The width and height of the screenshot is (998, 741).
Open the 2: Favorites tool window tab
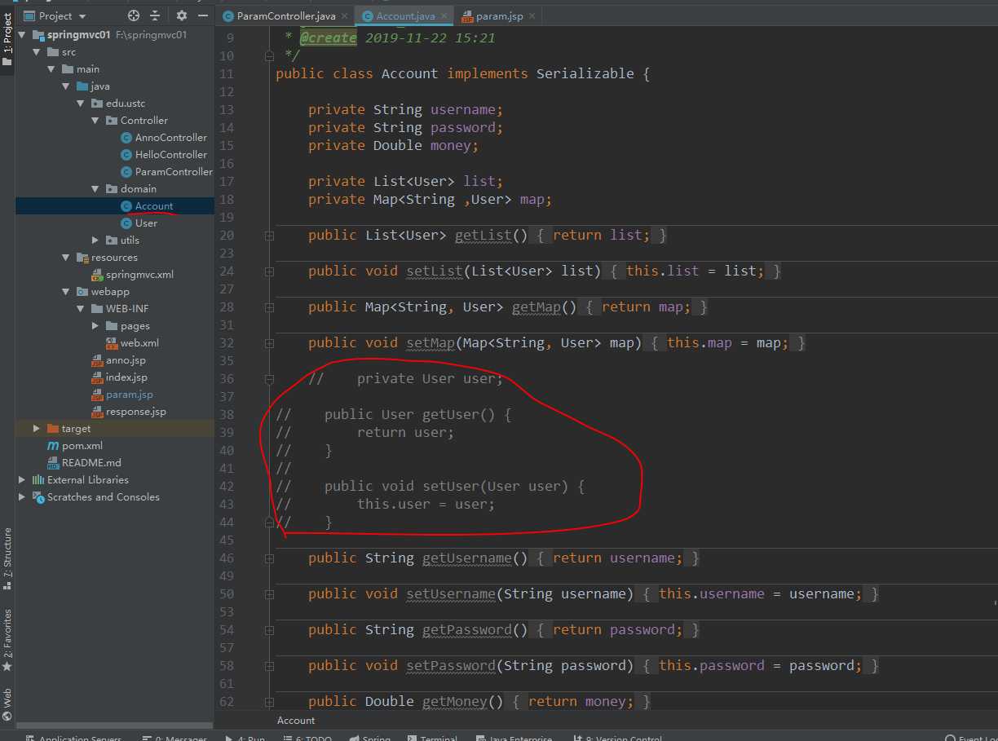pyautogui.click(x=7, y=640)
